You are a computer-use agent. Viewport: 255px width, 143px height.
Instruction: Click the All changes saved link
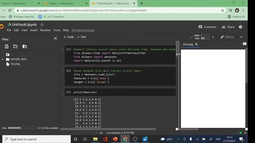(83, 30)
